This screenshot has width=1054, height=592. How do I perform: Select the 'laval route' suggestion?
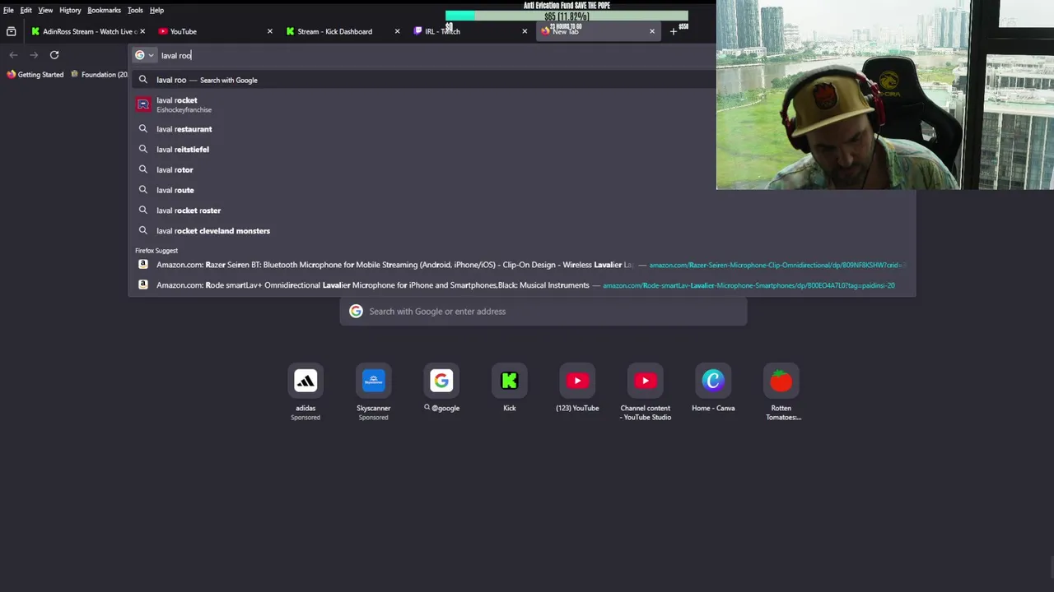click(x=522, y=190)
